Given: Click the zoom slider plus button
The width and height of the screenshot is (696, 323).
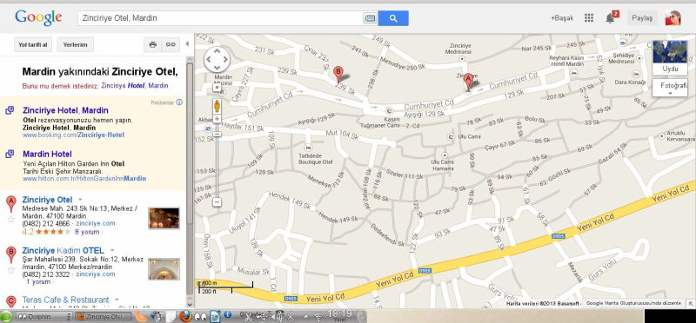Looking at the screenshot, I should click(217, 119).
